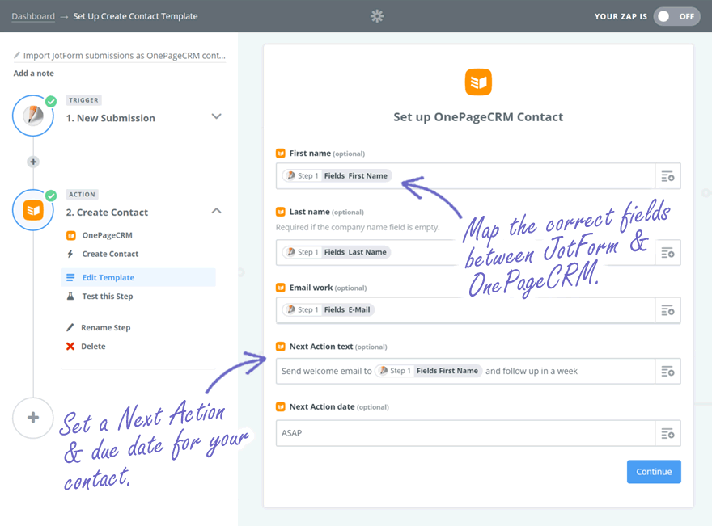
Task: Add a step between trigger and action
Action: [33, 162]
